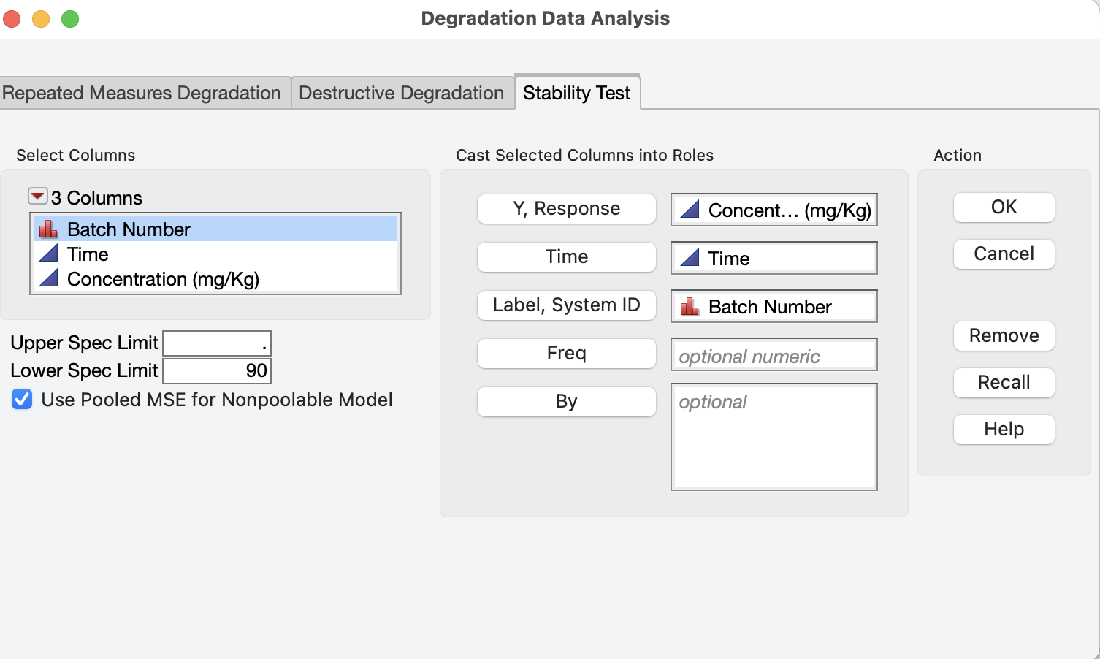The image size is (1100, 659).
Task: Click the Remove button under Action
Action: click(x=1004, y=335)
